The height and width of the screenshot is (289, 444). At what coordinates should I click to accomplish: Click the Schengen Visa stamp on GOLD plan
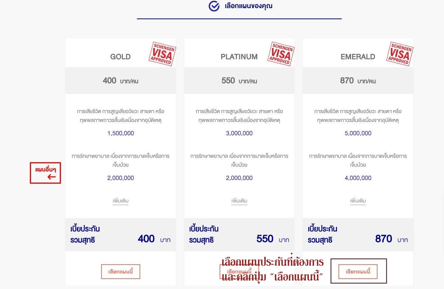coord(162,54)
